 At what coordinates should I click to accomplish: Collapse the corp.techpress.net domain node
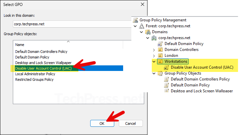coord(148,38)
